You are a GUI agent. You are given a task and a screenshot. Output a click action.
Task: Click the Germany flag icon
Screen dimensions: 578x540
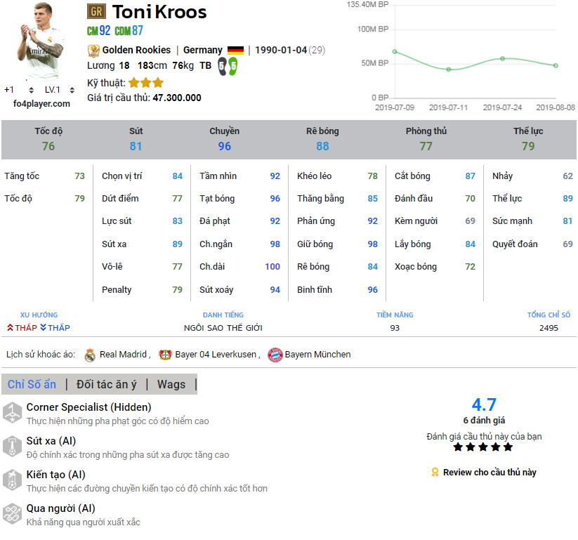235,51
